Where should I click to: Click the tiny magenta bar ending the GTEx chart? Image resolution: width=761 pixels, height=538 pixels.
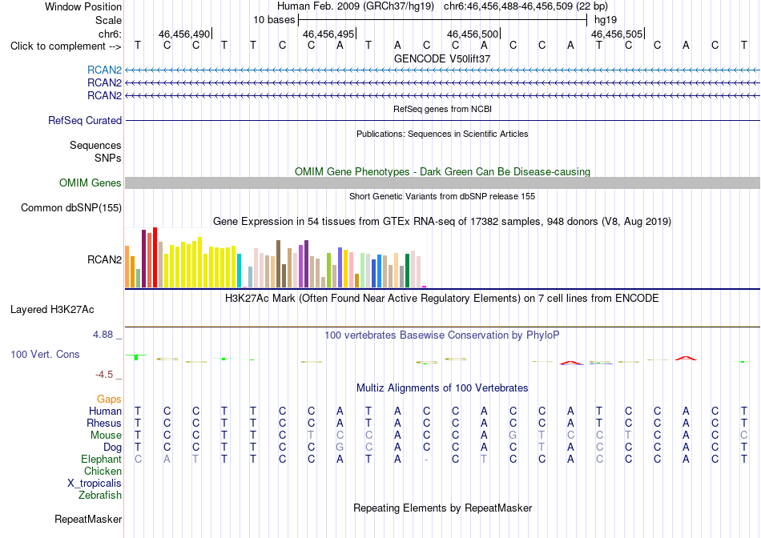(x=424, y=287)
